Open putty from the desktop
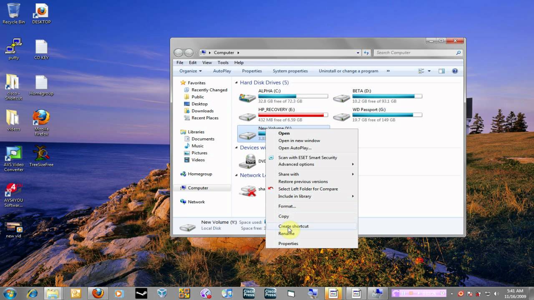The image size is (534, 300). tap(13, 46)
